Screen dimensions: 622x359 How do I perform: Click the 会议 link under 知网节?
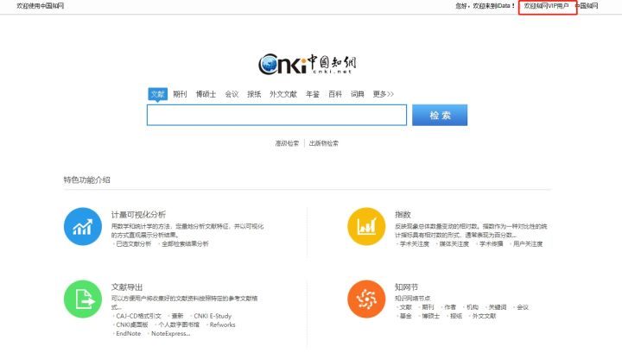pyautogui.click(x=523, y=307)
